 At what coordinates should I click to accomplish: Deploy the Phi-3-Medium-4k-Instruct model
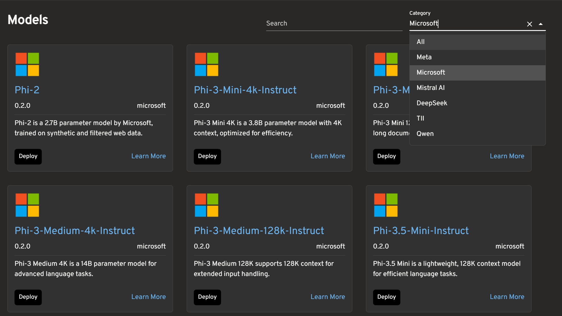28,297
